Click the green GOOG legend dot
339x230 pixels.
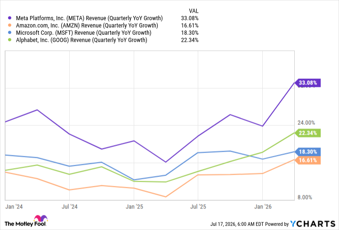(9, 40)
